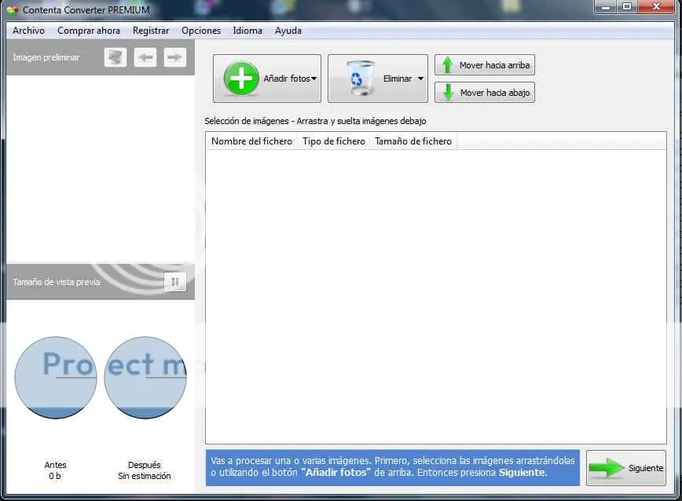Toggle the preview size pause button
Image resolution: width=682 pixels, height=501 pixels.
click(x=175, y=282)
